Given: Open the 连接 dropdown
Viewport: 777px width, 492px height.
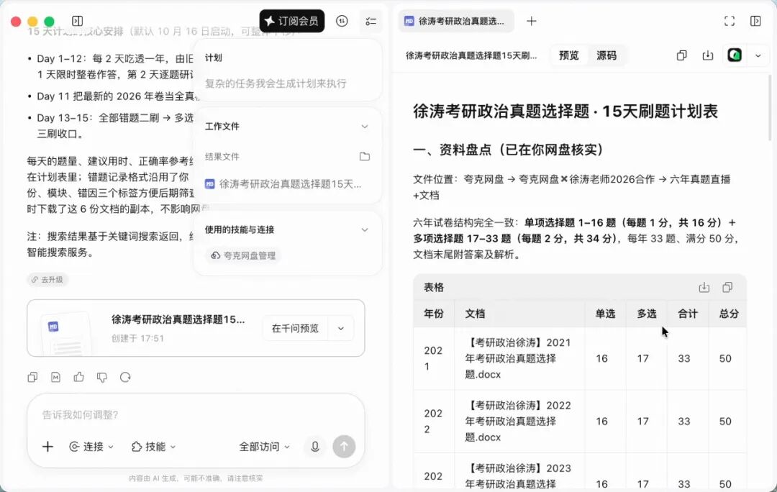Looking at the screenshot, I should pyautogui.click(x=91, y=447).
